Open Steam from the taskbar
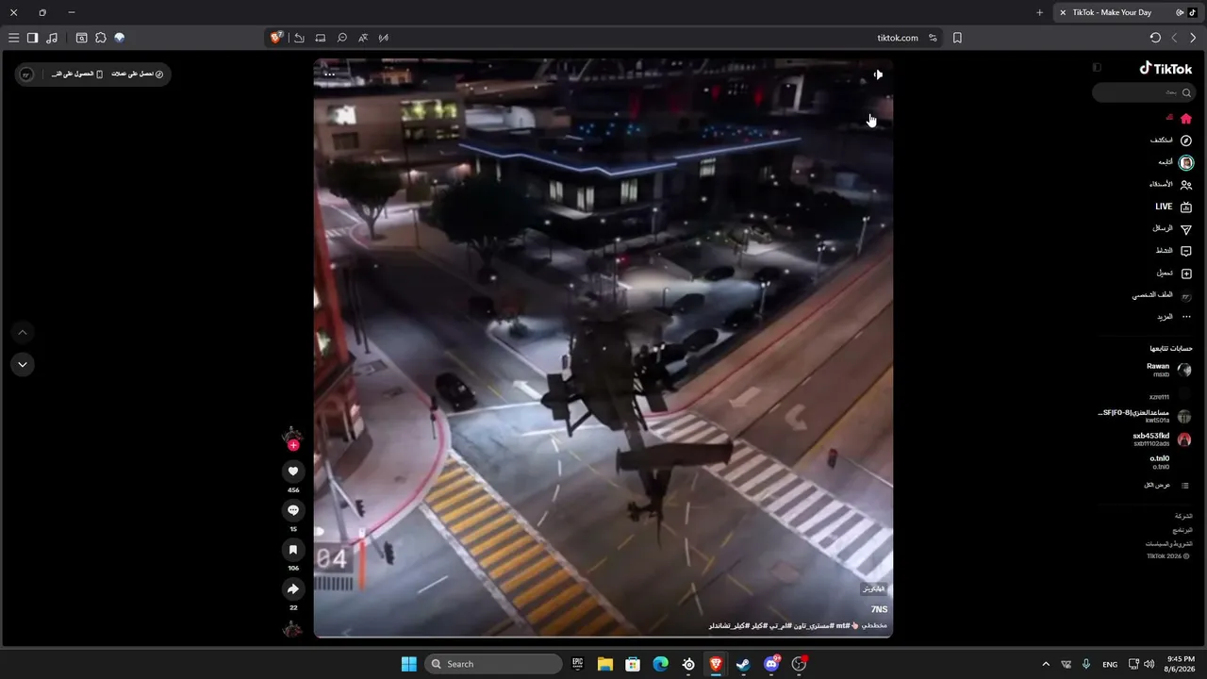This screenshot has height=679, width=1207. tap(743, 664)
